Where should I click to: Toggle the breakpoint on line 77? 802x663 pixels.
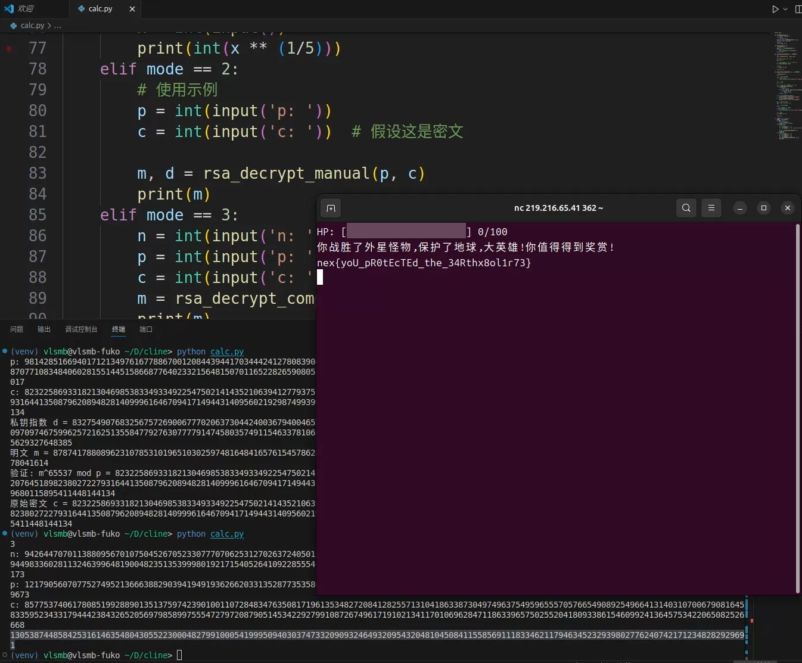[x=9, y=48]
